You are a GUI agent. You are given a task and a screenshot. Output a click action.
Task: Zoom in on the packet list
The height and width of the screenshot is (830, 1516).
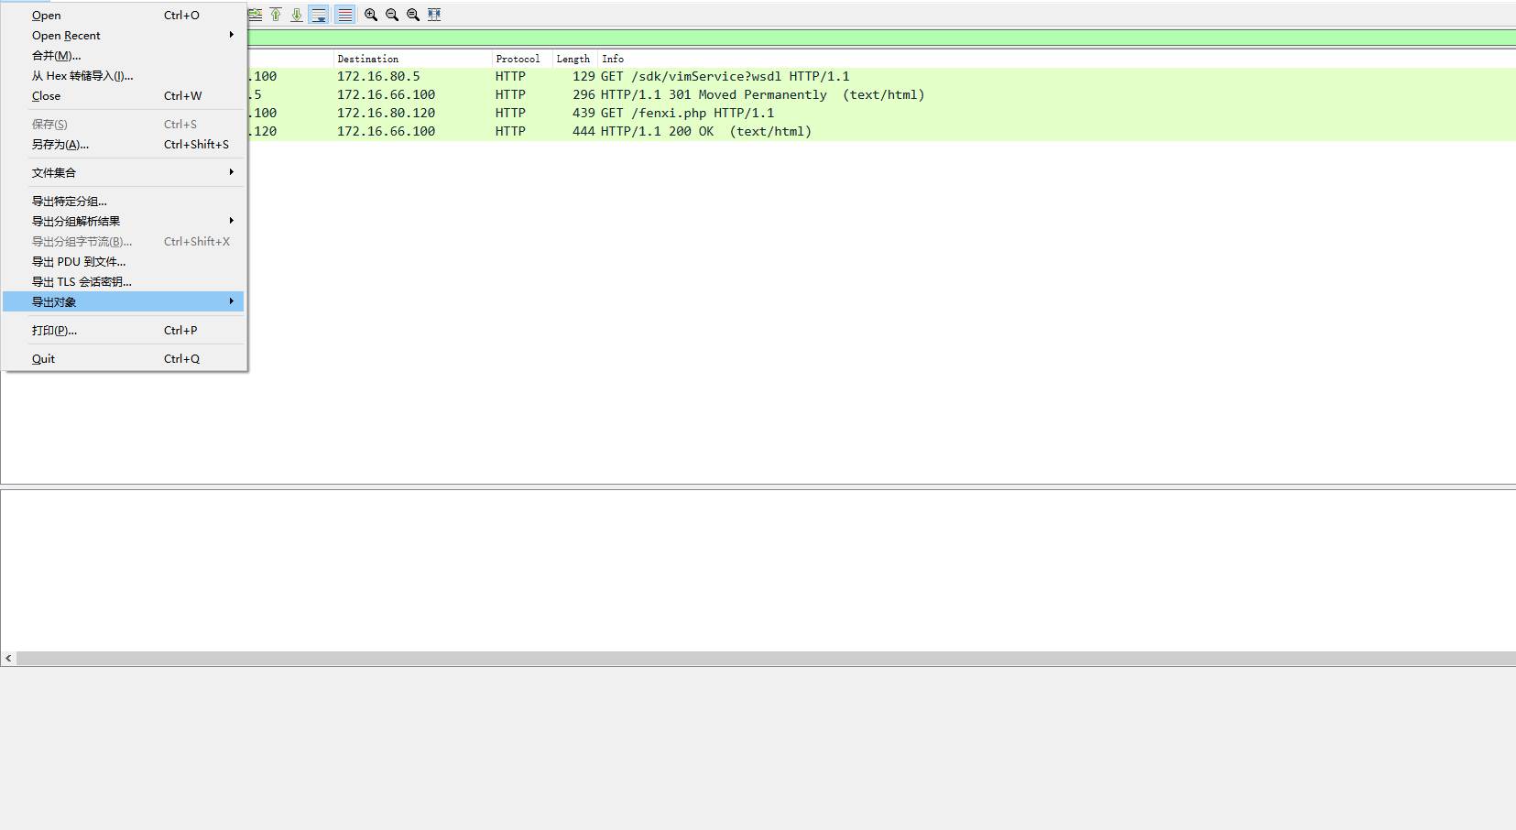pos(370,15)
